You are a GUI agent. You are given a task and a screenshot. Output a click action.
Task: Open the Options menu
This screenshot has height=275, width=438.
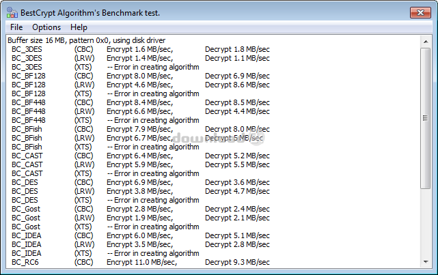pyautogui.click(x=46, y=27)
